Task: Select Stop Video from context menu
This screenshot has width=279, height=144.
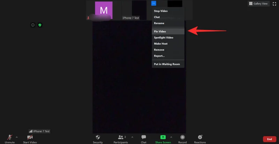Action: point(168,11)
